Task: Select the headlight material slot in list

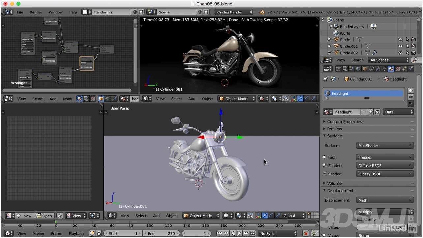Action: [364, 93]
